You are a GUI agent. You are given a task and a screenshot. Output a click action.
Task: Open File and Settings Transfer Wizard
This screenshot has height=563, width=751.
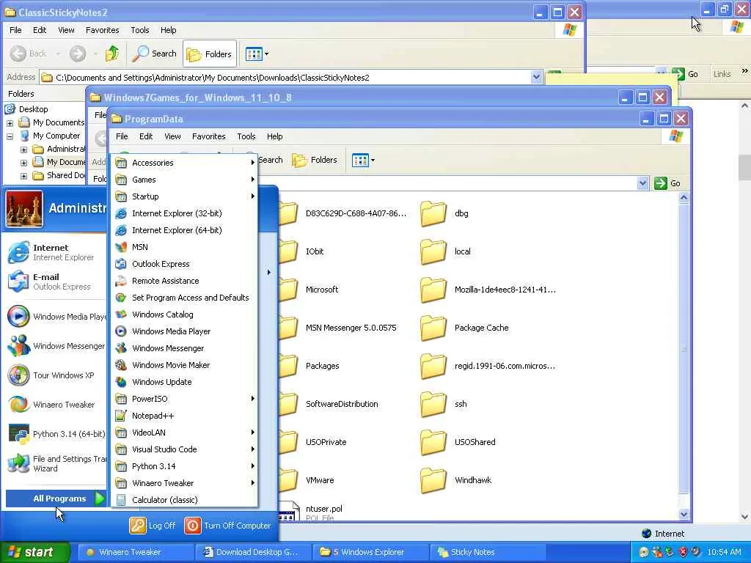[x=55, y=463]
